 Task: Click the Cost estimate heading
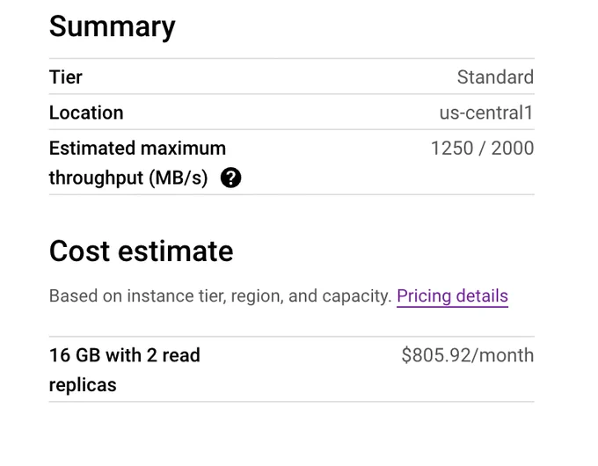141,251
